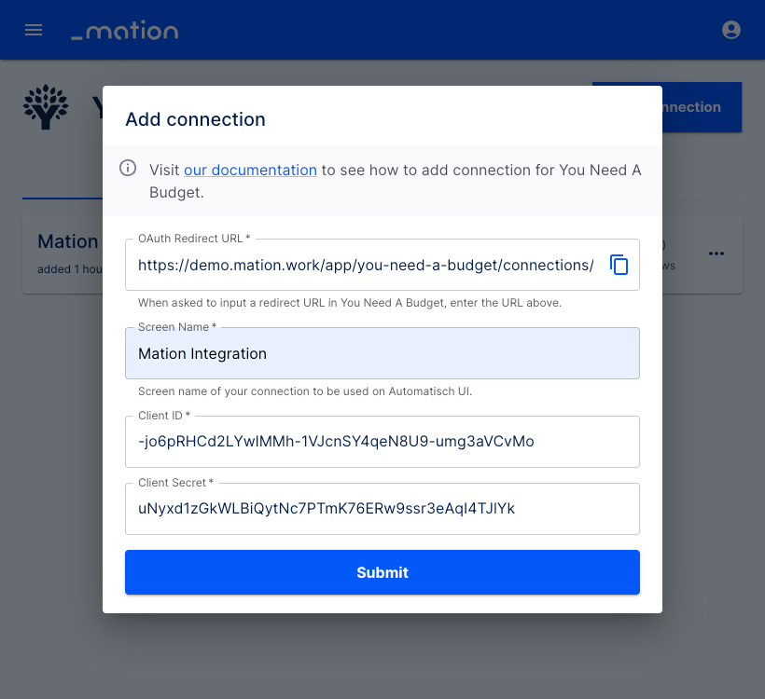The image size is (765, 699).
Task: Click into the Client ID field
Action: [382, 442]
